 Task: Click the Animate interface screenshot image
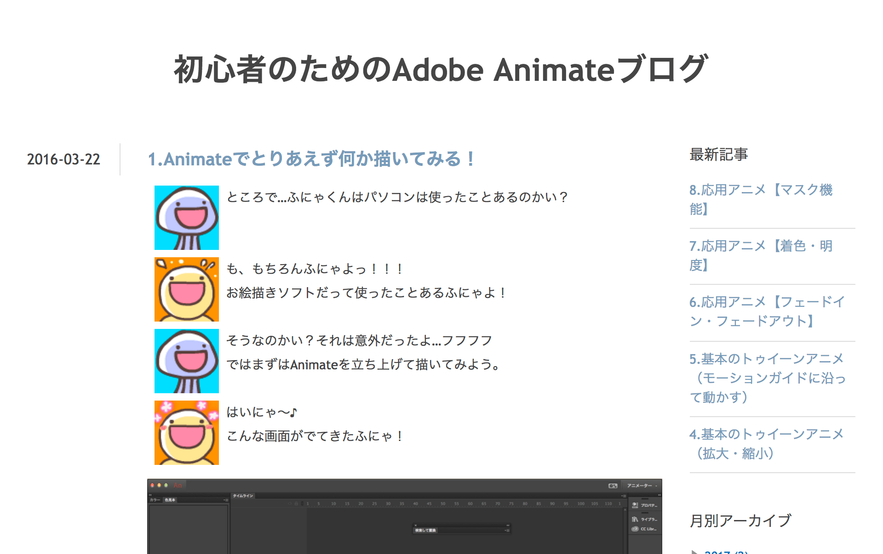[405, 516]
